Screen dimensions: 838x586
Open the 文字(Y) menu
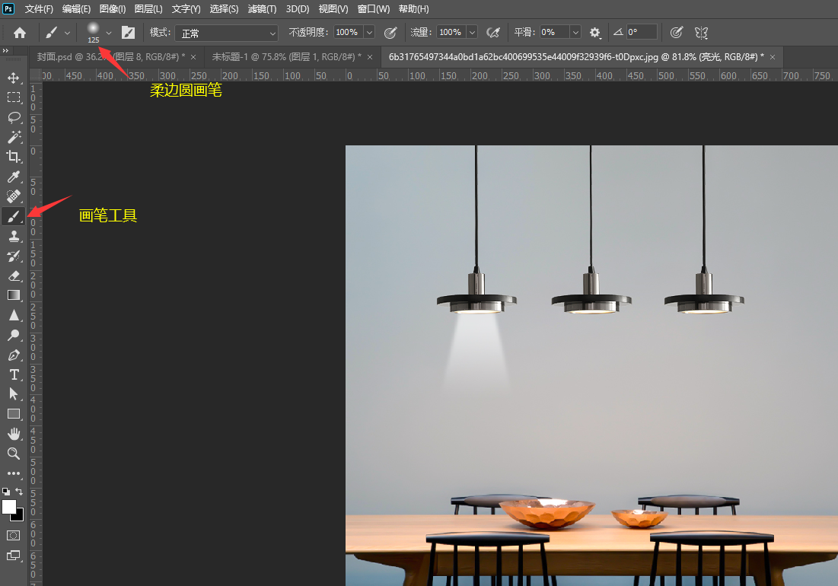186,9
